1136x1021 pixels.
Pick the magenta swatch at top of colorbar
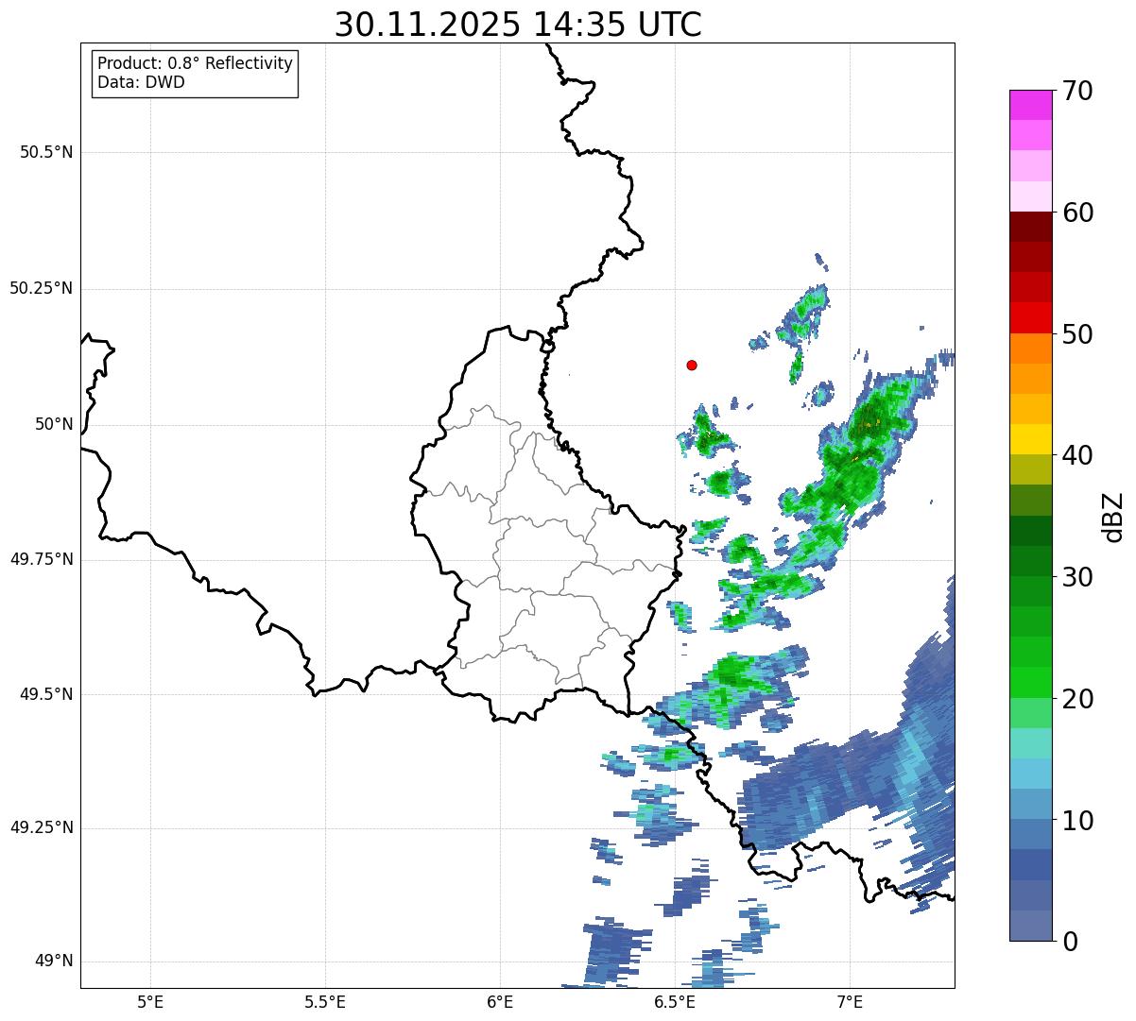point(1030,105)
